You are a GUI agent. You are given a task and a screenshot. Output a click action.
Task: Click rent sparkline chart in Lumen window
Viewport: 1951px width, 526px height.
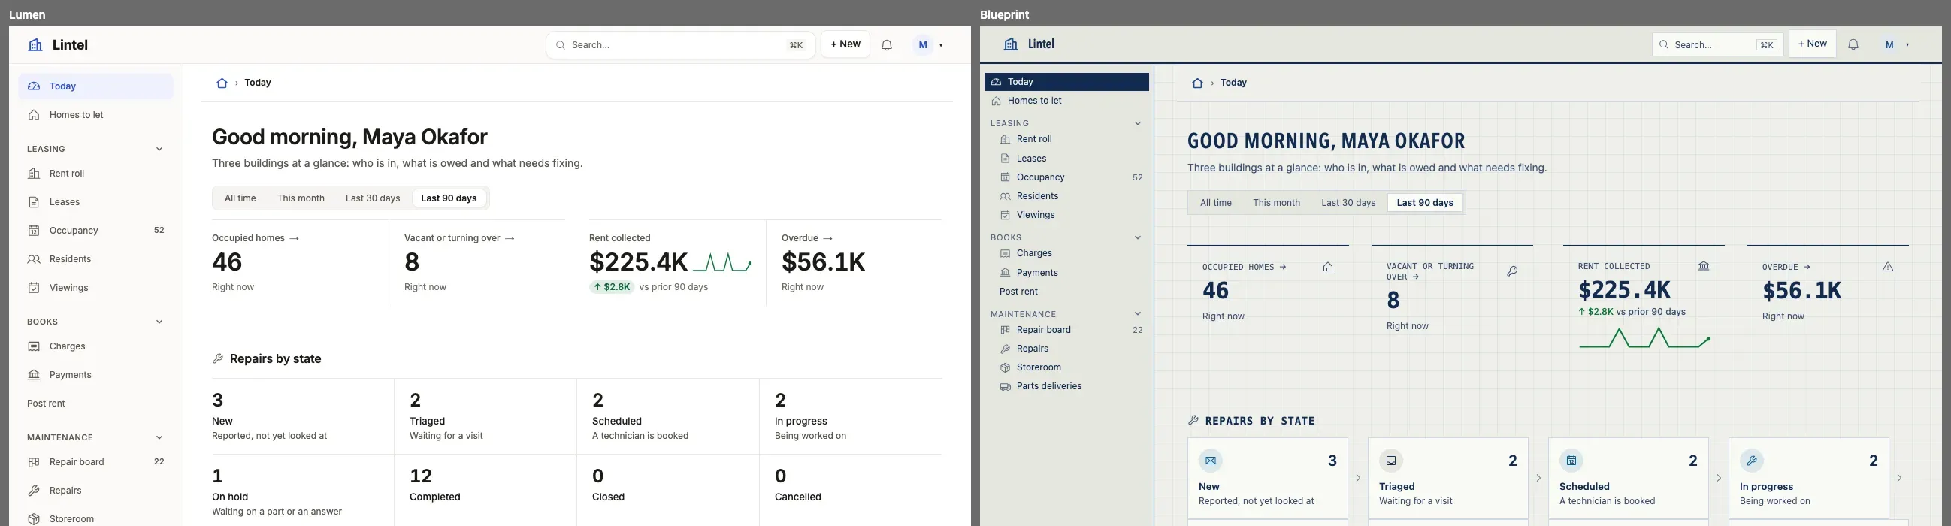722,262
